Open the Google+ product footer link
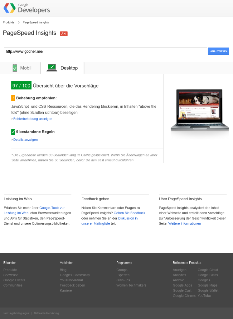Image resolution: width=233 pixels, height=319 pixels. coord(204,280)
